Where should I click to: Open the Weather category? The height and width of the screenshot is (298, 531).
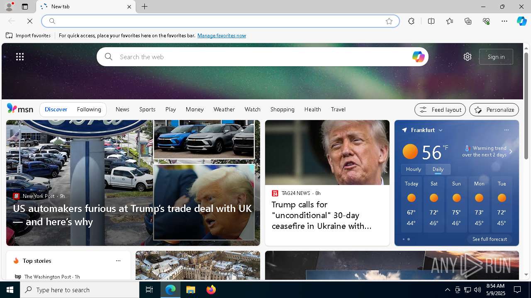[x=224, y=109]
